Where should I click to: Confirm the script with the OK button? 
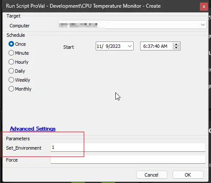pyautogui.click(x=188, y=175)
